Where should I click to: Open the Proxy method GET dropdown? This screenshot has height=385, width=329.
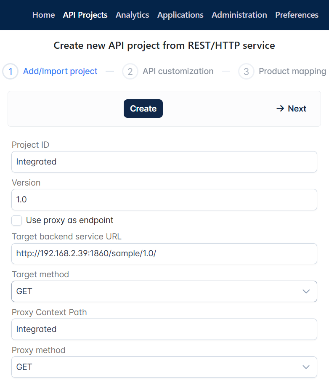coord(164,367)
